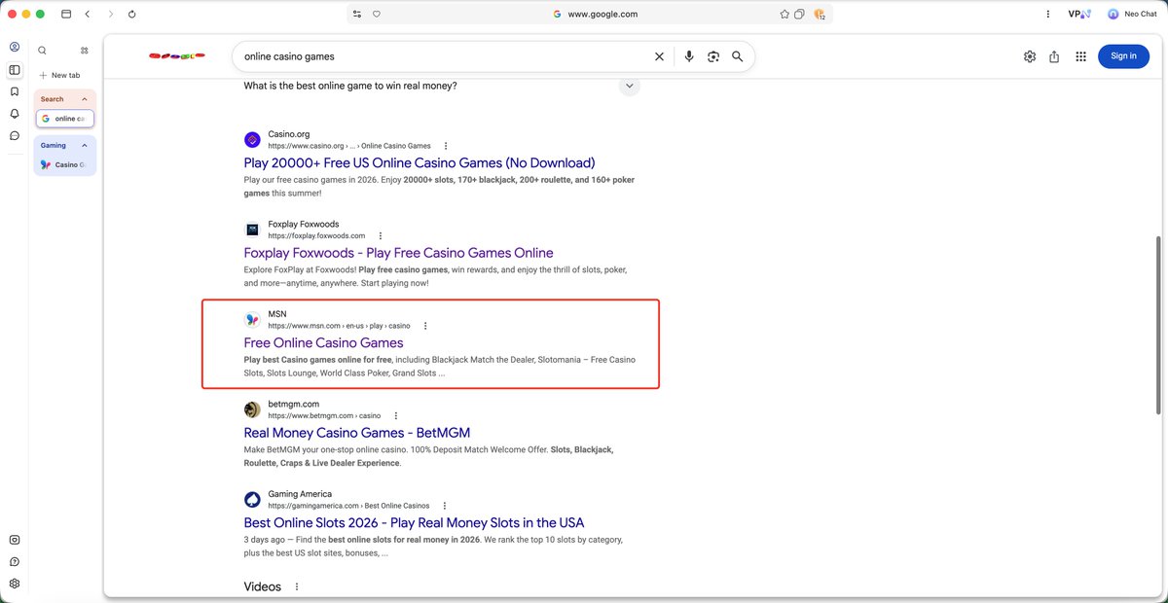The width and height of the screenshot is (1168, 603).
Task: Go forward with the browser forward arrow
Action: pos(110,15)
